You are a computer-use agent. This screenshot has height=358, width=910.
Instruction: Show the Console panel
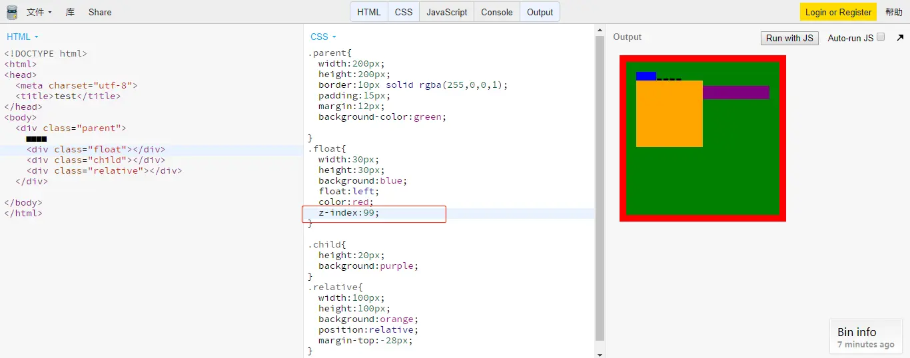[x=497, y=12]
